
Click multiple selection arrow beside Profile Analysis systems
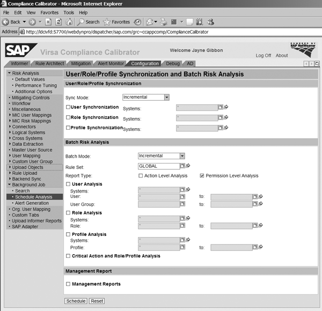coord(188,240)
